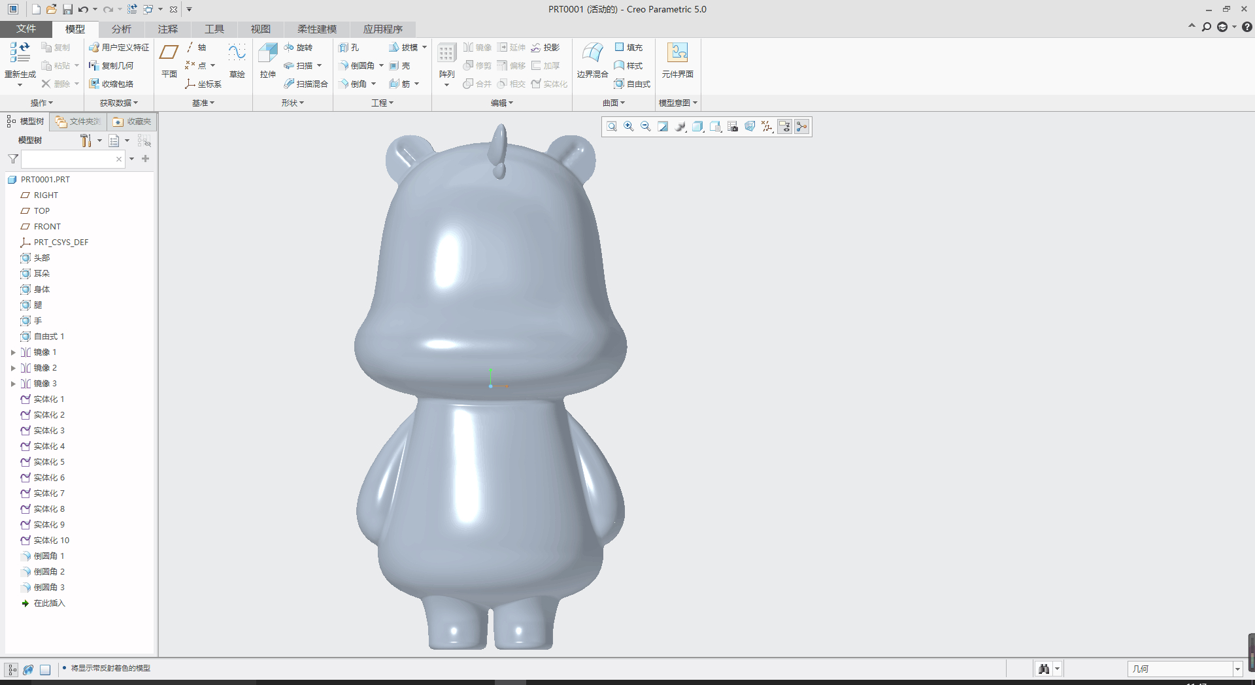Click the zoom in magnifier icon
The height and width of the screenshot is (685, 1255).
[x=629, y=127]
